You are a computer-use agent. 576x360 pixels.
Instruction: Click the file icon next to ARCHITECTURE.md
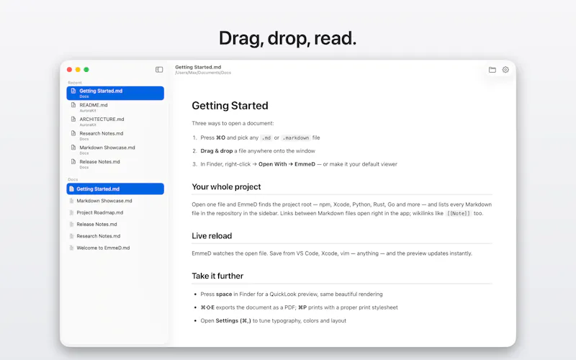pyautogui.click(x=73, y=119)
